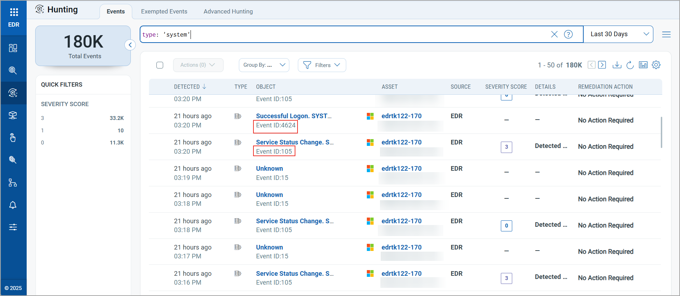The width and height of the screenshot is (680, 296).
Task: Switch to Exempted Events tab
Action: click(164, 12)
